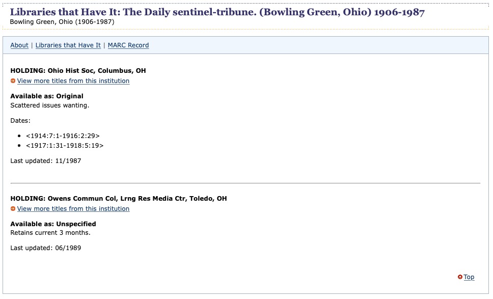
Task: Click the Available as: Original label
Action: [47, 96]
